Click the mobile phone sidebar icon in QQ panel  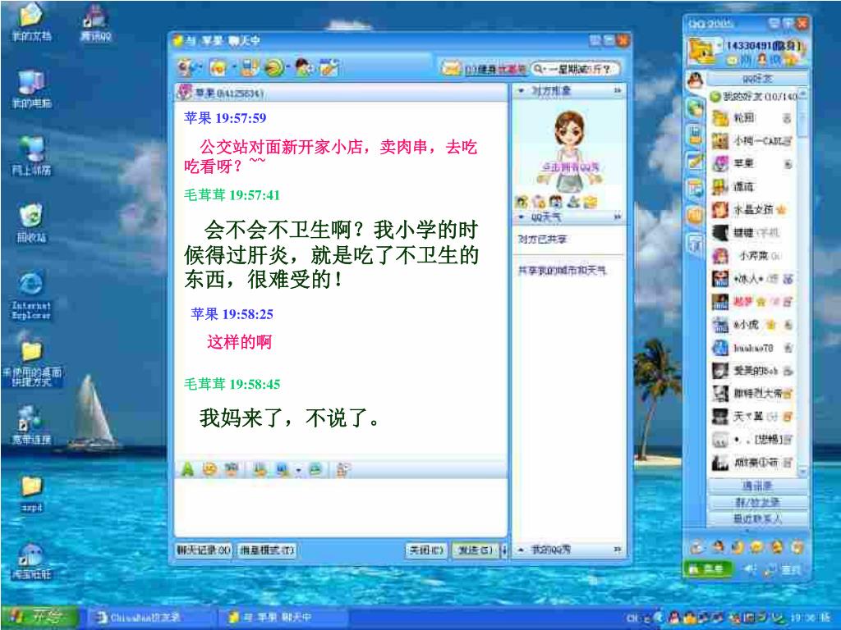pyautogui.click(x=695, y=135)
